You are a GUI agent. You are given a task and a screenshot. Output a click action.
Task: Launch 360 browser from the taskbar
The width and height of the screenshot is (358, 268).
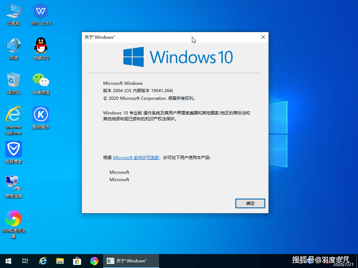coord(94,261)
